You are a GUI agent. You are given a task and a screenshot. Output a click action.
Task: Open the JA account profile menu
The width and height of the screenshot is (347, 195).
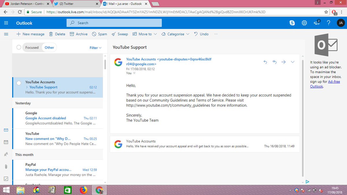click(x=341, y=23)
